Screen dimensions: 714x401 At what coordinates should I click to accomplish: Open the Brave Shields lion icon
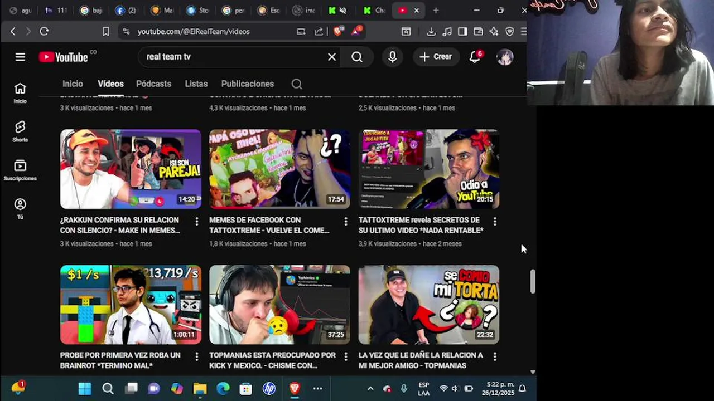338,31
